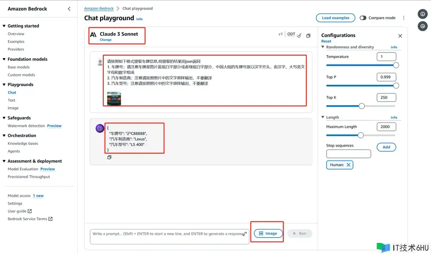Open Examples page in sidebar

pyautogui.click(x=16, y=41)
